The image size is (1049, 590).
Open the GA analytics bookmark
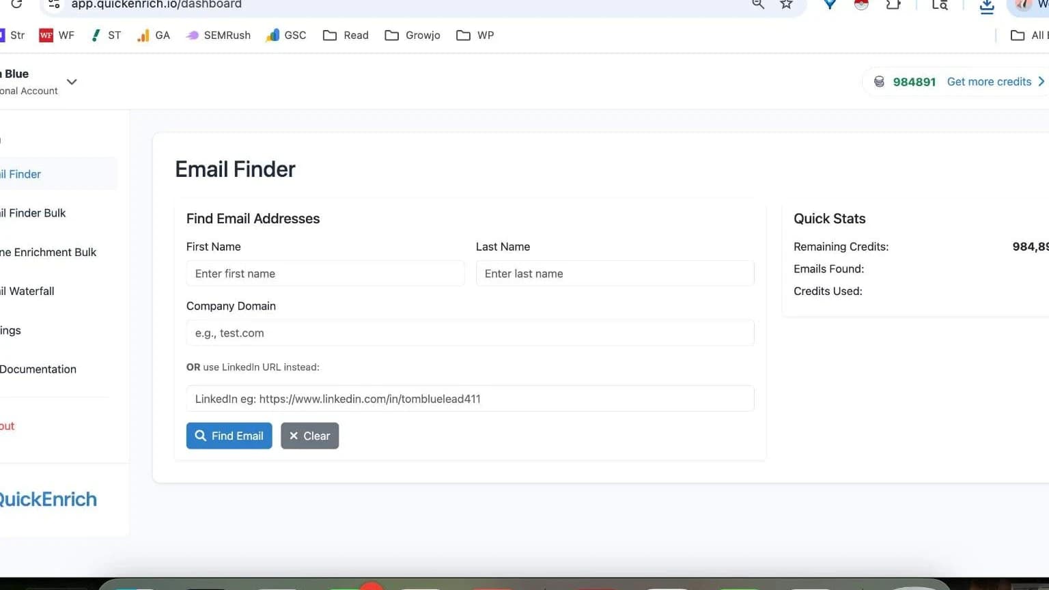pos(154,36)
